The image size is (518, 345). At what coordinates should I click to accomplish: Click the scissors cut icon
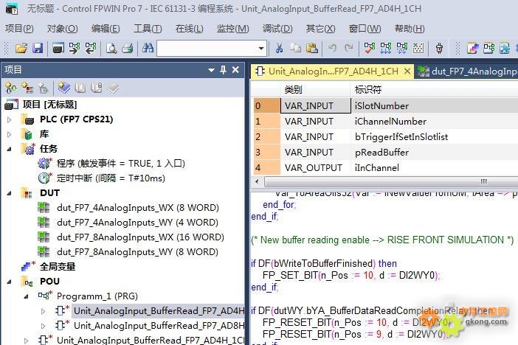tap(279, 49)
